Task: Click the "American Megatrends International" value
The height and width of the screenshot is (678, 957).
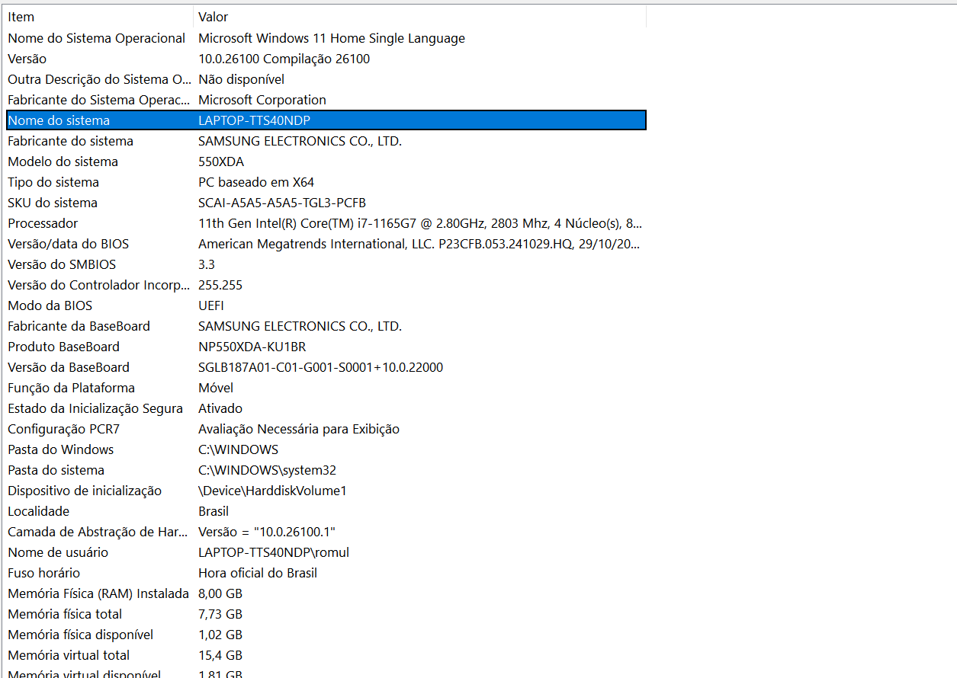Action: coord(419,244)
